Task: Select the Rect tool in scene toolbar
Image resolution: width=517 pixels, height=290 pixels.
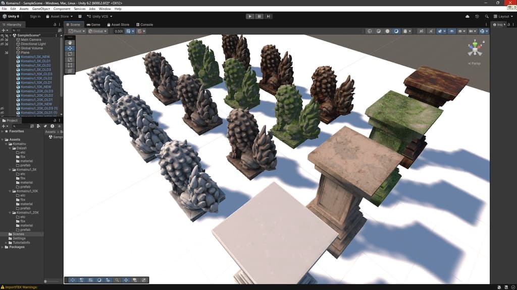Action: pyautogui.click(x=70, y=65)
